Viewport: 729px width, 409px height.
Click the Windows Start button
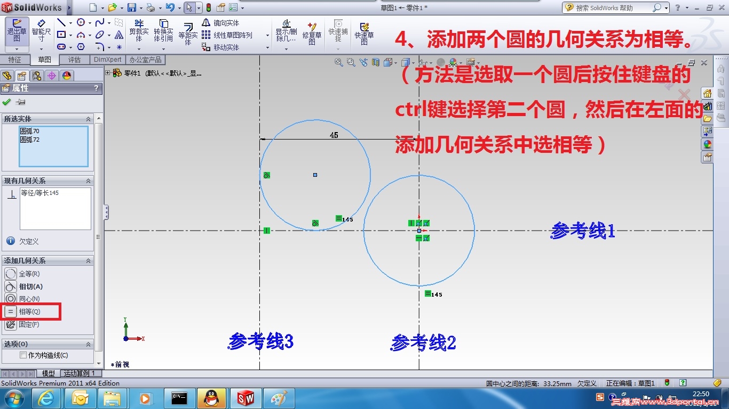(x=14, y=398)
